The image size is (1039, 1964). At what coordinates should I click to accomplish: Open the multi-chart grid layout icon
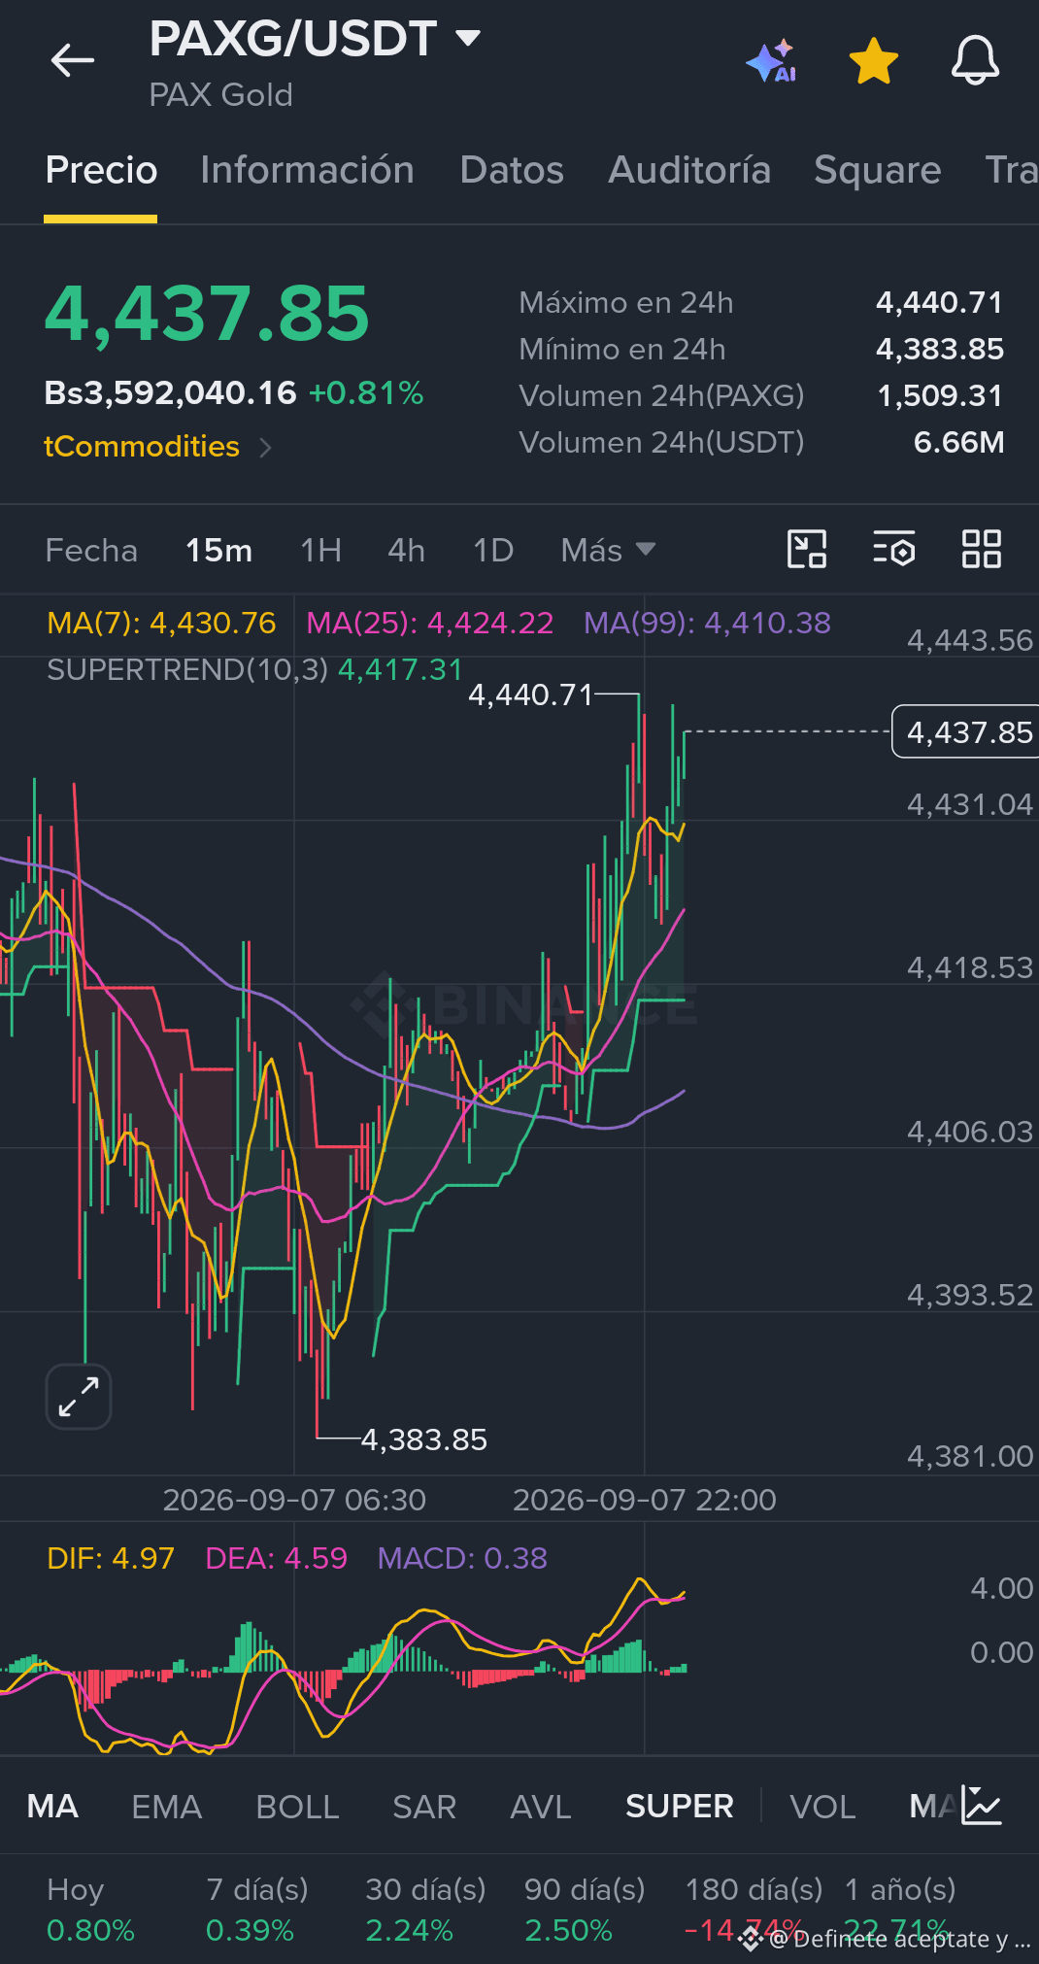point(982,549)
